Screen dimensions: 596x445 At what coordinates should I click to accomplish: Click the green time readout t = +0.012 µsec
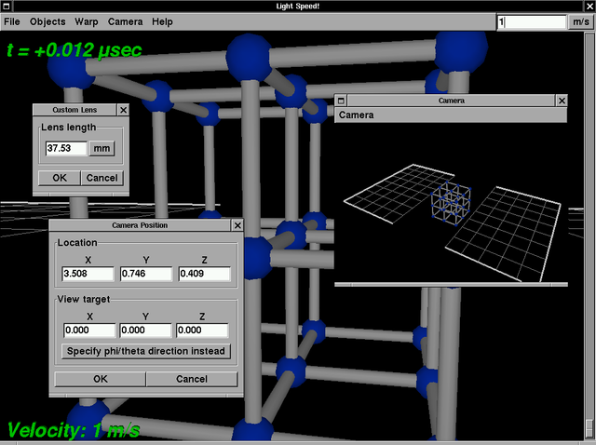pyautogui.click(x=74, y=50)
